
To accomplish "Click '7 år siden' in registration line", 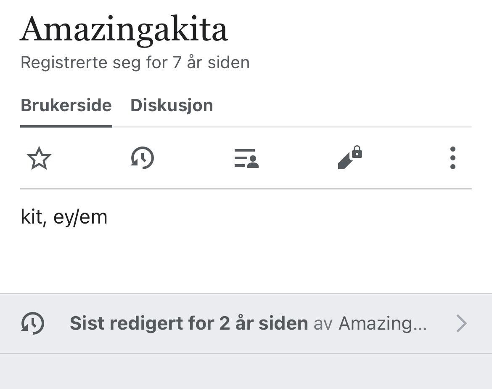I will pyautogui.click(x=211, y=63).
